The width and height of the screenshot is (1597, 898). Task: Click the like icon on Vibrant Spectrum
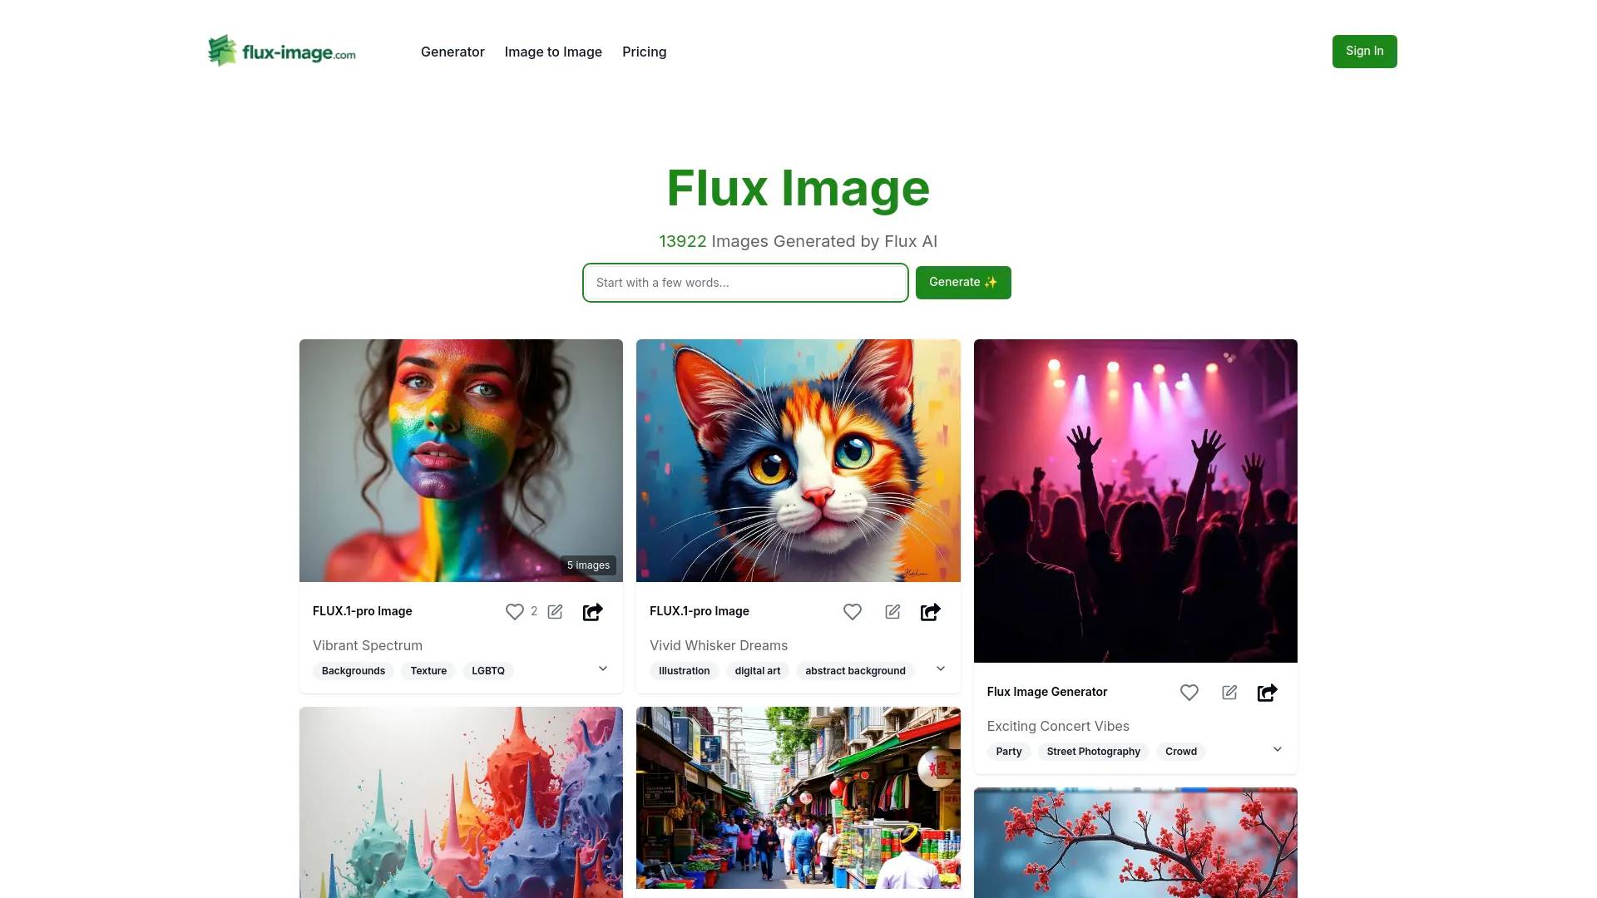point(514,611)
